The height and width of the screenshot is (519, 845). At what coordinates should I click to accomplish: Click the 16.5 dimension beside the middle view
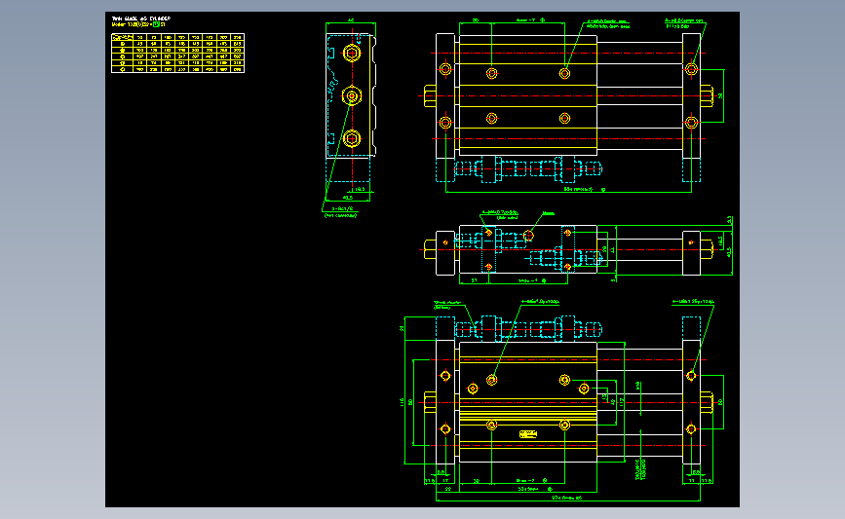point(721,241)
